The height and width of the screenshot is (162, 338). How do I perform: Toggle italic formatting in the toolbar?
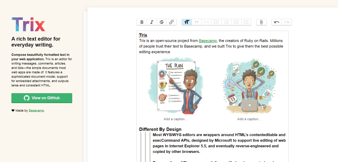tap(152, 22)
